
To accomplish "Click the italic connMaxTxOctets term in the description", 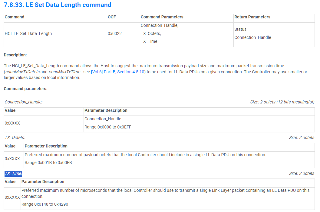I will (x=22, y=72).
